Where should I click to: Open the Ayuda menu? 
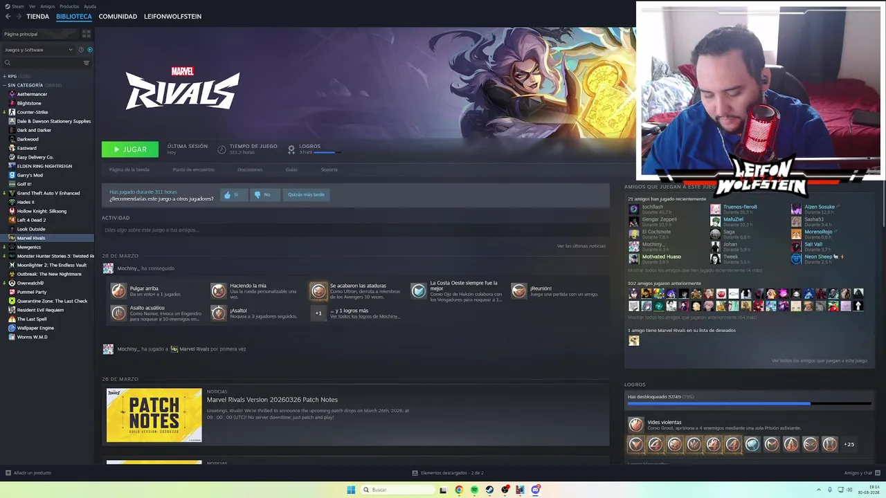pos(90,6)
